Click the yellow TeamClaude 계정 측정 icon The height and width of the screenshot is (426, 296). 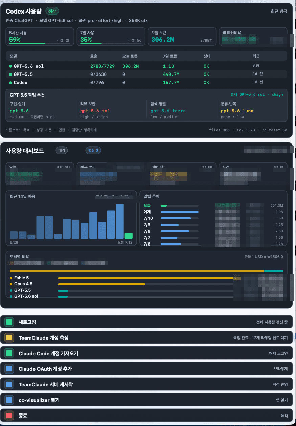pyautogui.click(x=9, y=338)
